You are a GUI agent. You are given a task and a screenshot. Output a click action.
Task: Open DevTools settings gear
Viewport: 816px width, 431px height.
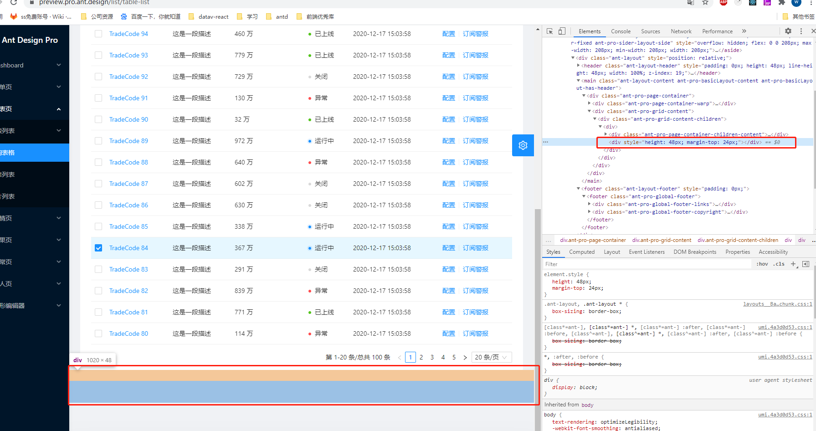[x=788, y=31]
